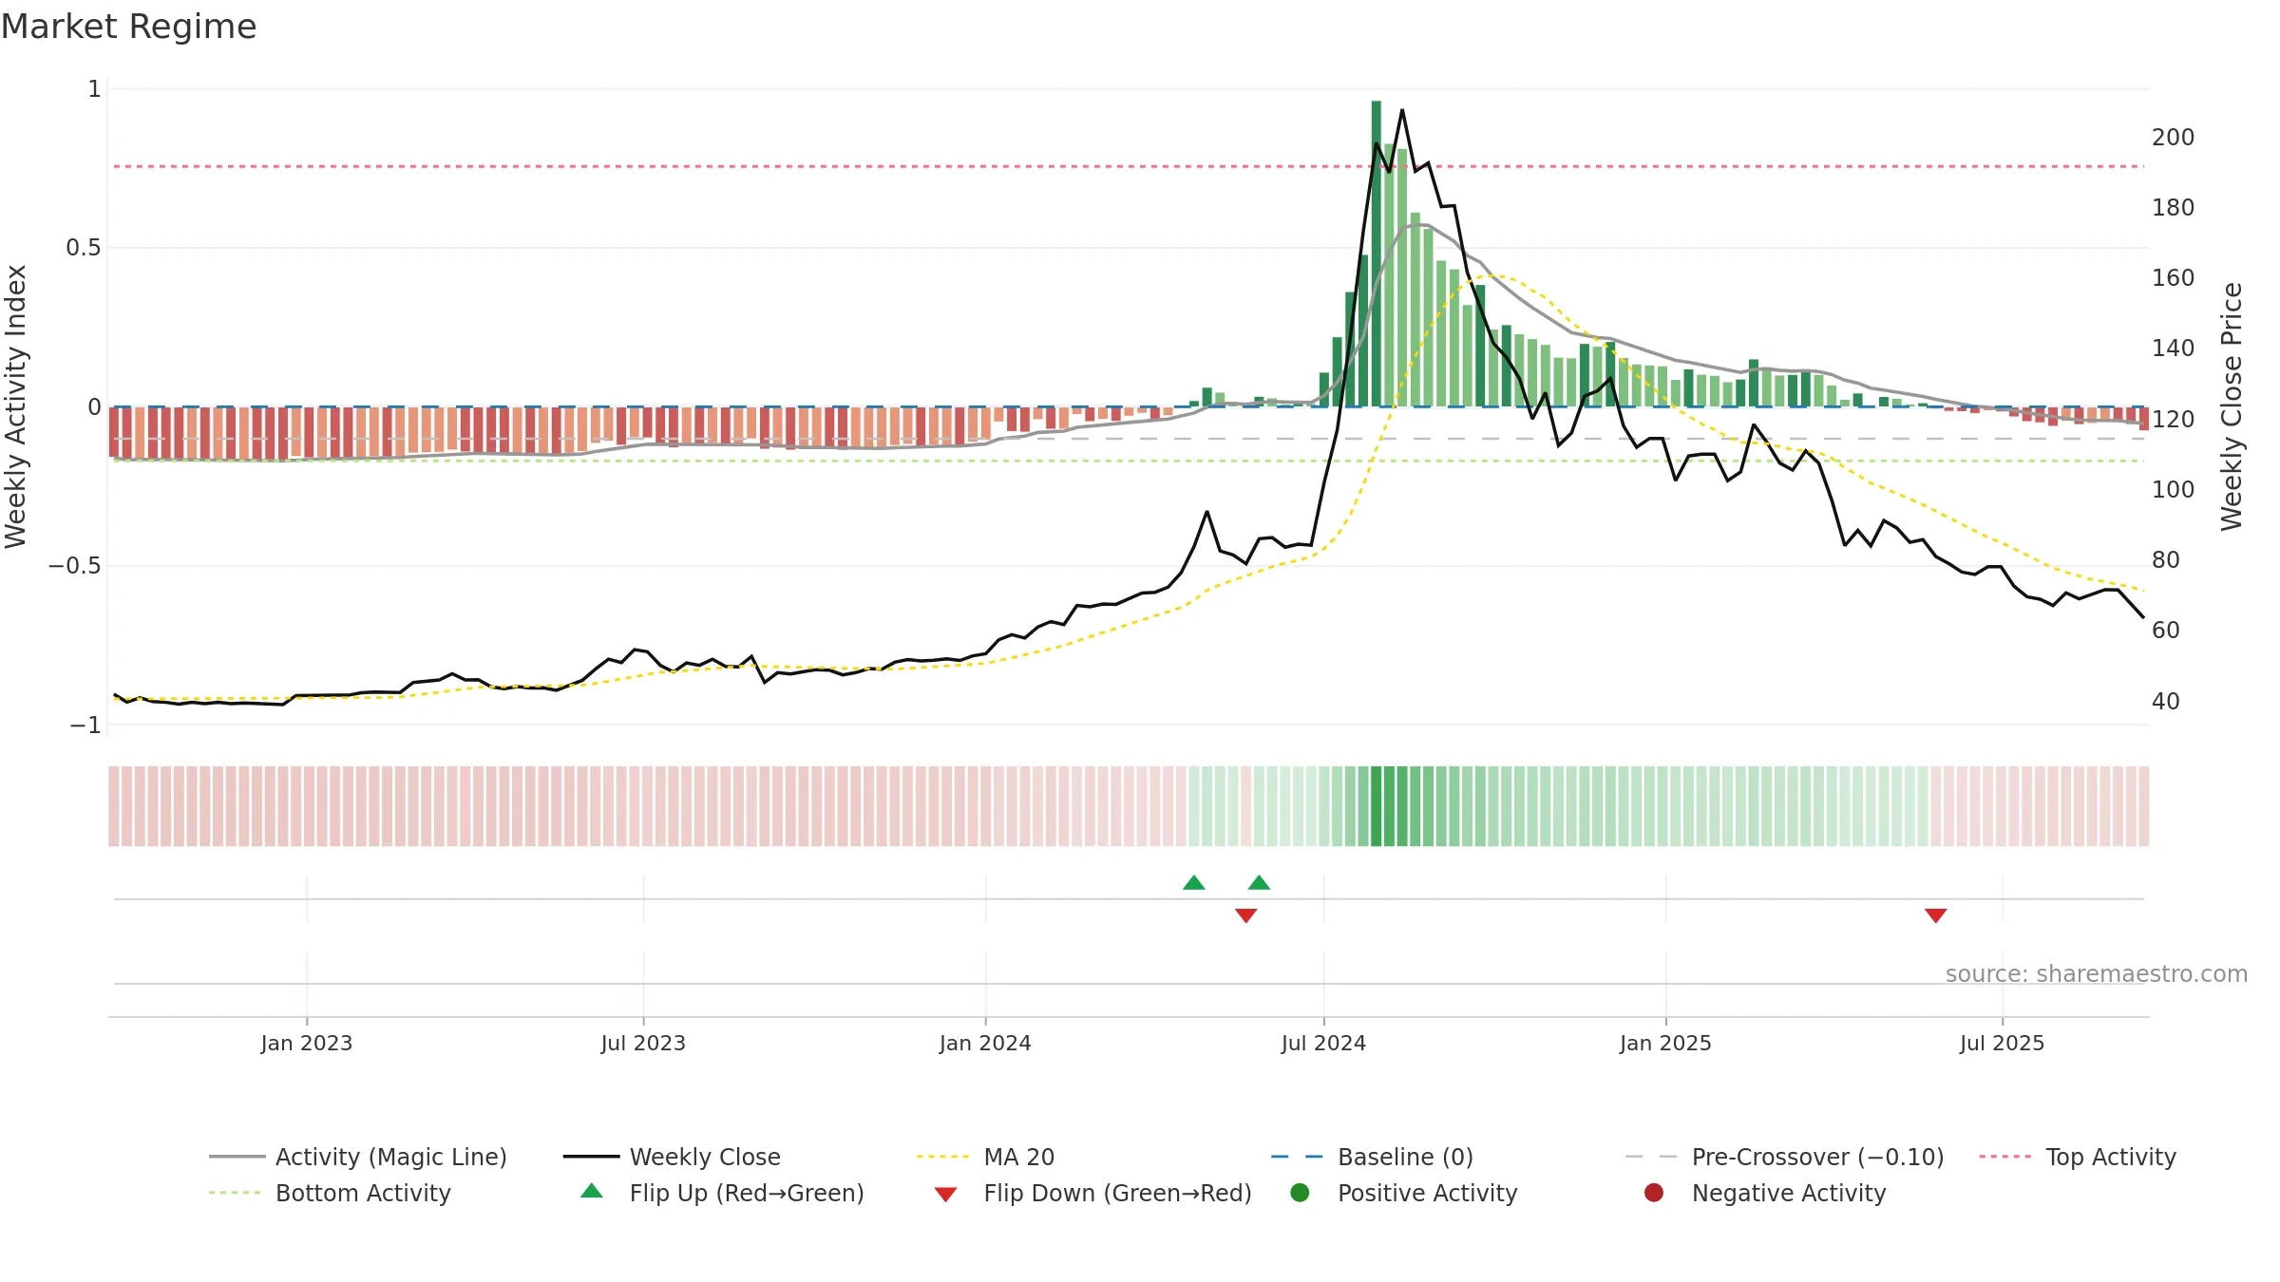Click the Positive Activity green dot legend

tap(1301, 1193)
